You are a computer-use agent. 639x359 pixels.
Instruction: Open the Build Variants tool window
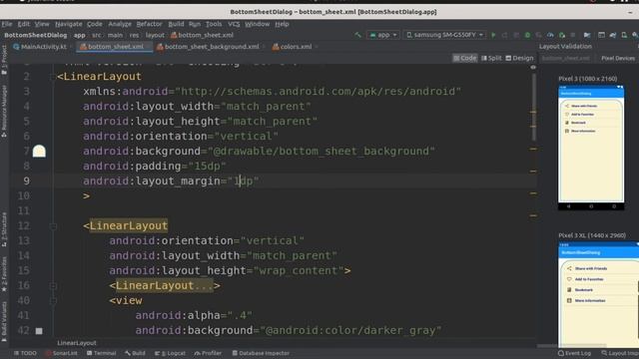(4, 321)
